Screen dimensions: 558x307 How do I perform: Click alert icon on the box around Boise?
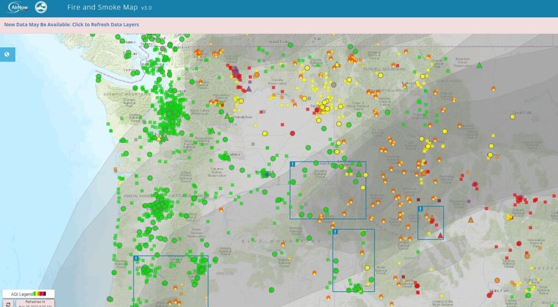click(x=335, y=232)
